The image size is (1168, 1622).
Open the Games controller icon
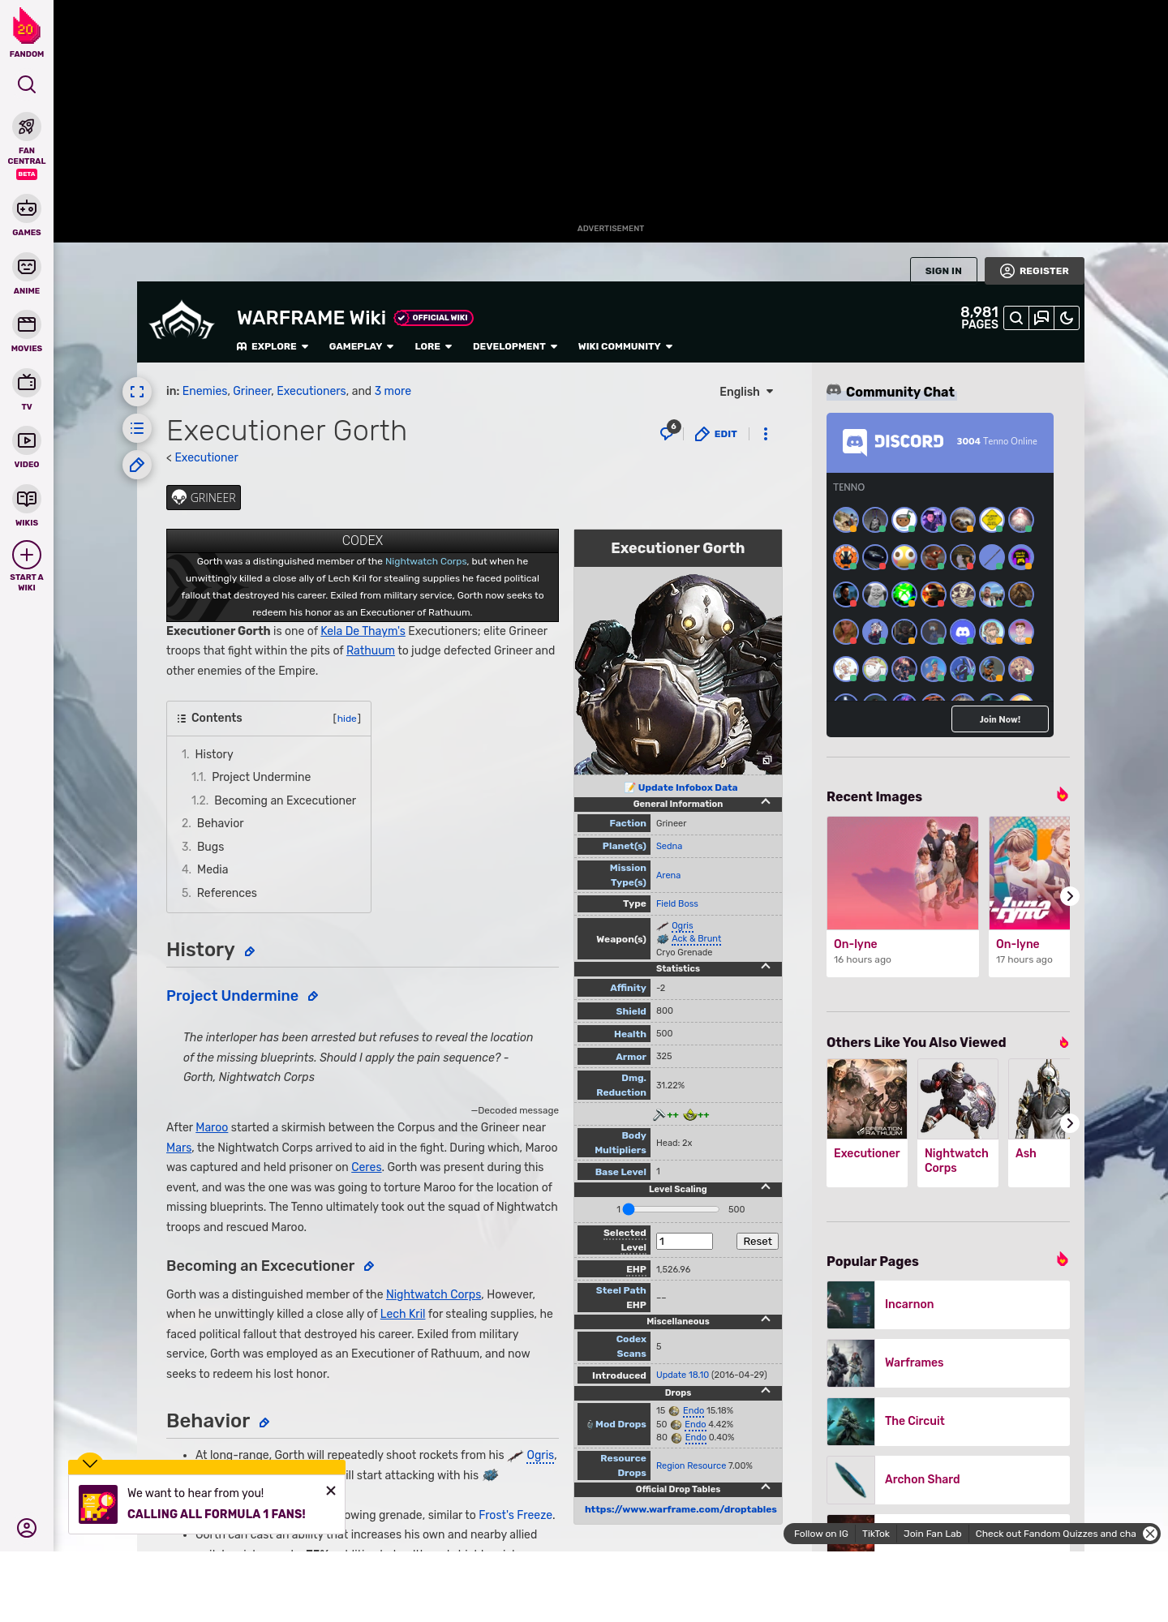(x=27, y=208)
